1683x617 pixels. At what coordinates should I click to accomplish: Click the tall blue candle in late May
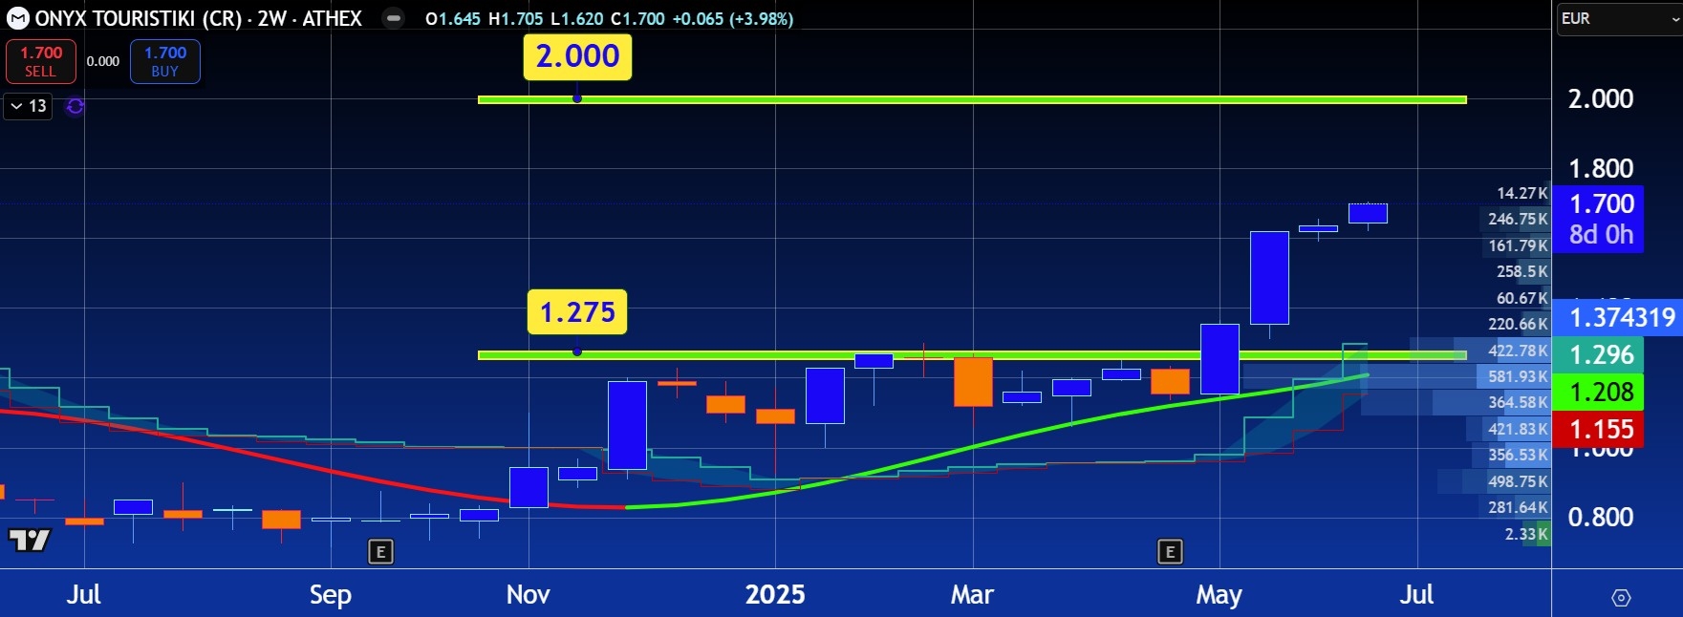point(1269,278)
